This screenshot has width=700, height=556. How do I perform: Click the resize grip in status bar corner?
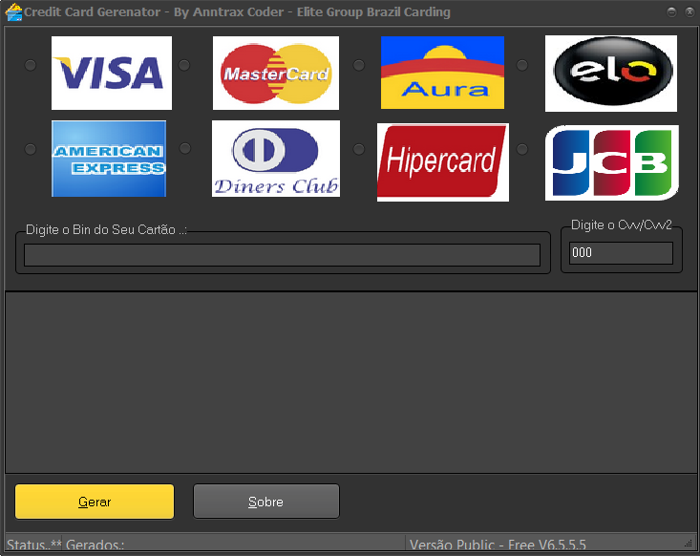pos(688,544)
